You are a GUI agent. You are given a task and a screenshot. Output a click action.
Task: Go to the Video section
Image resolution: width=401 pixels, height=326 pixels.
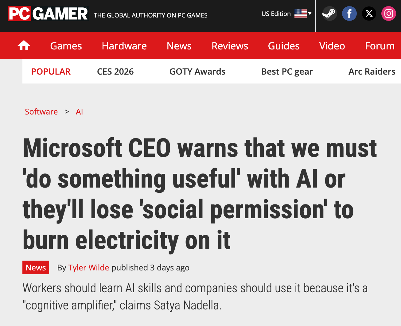[x=332, y=46]
